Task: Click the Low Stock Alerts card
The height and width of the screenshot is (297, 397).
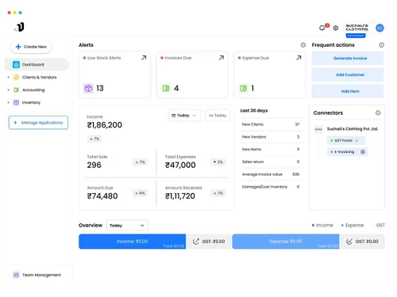Action: [114, 74]
